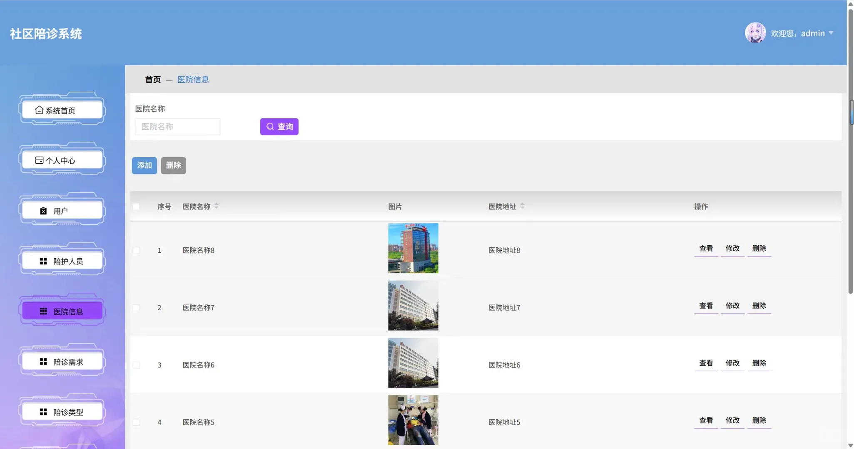Click the clipboard icon beside 用户
Viewport: 854px width, 449px height.
click(x=43, y=211)
